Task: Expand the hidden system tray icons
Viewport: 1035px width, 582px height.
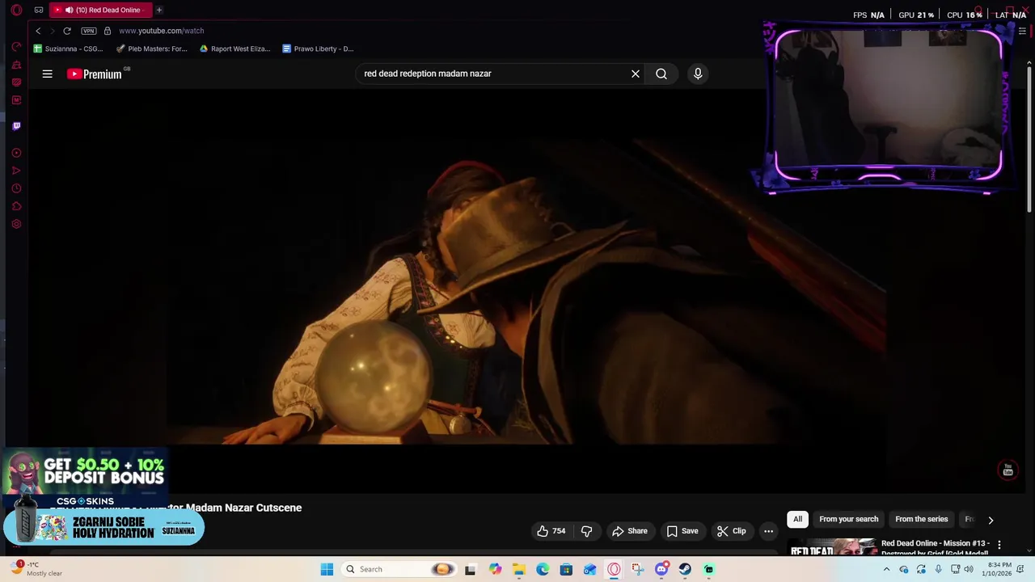Action: coord(886,569)
